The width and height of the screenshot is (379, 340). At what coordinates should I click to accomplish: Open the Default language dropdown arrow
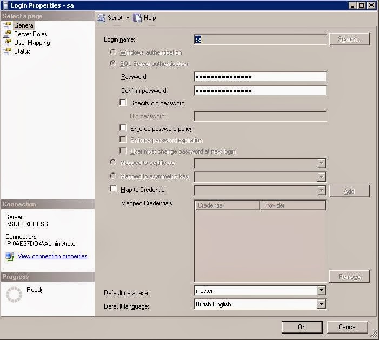[x=321, y=304]
